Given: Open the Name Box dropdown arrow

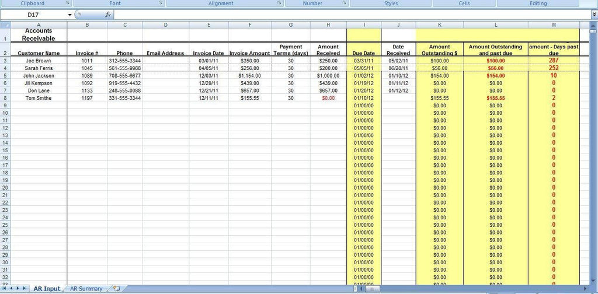Looking at the screenshot, I should click(x=69, y=15).
